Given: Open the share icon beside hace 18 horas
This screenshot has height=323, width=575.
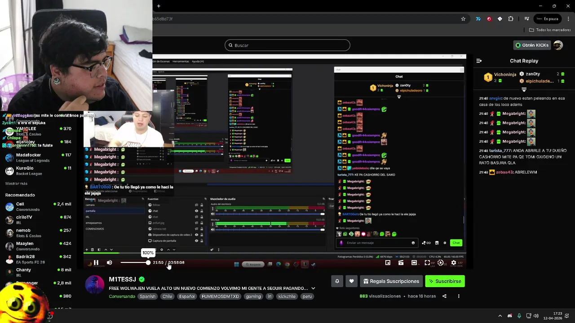Looking at the screenshot, I should pos(444,296).
